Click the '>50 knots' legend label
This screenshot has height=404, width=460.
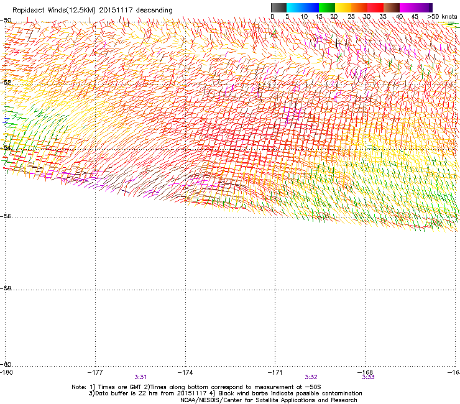(442, 17)
